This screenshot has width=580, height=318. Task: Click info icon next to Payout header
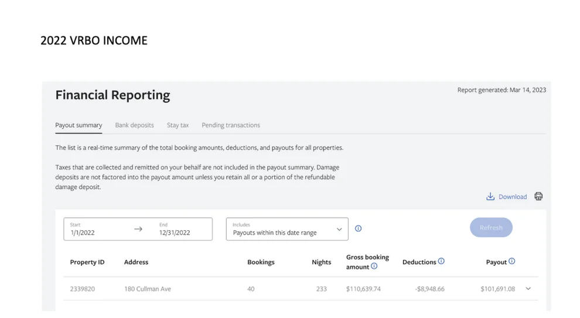pos(511,261)
